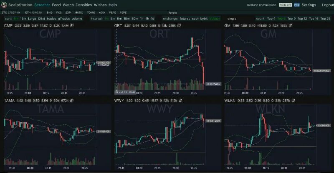Select FXS in the ticker bar
This screenshot has width=334, height=173.
pyautogui.click(x=59, y=12)
